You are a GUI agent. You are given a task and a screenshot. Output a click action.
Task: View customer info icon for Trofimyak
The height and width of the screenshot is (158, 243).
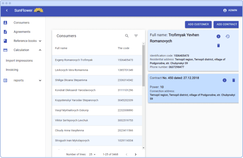click(x=218, y=36)
